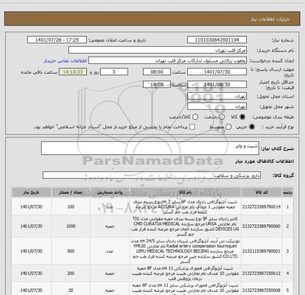
Task: Click the نام کالا column header
Action: coord(185,192)
